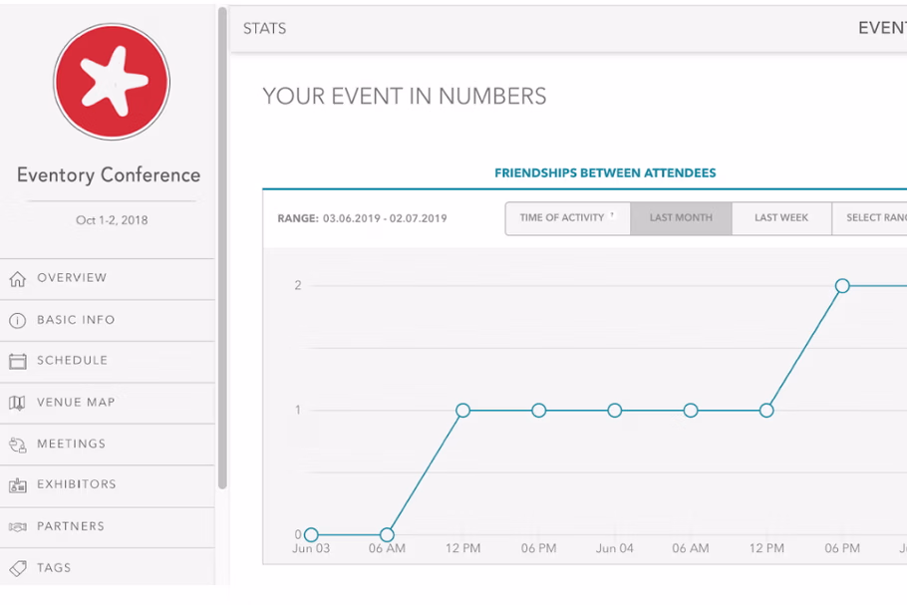Click the Eventory Conference title
This screenshot has height=605, width=907.
coord(109,175)
